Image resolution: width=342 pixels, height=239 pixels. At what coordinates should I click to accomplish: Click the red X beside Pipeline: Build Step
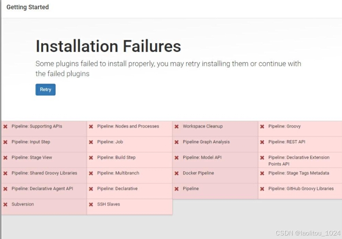pos(91,158)
